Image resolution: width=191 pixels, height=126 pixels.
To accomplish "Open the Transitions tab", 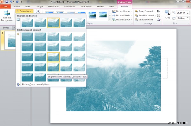I will click(53, 7).
